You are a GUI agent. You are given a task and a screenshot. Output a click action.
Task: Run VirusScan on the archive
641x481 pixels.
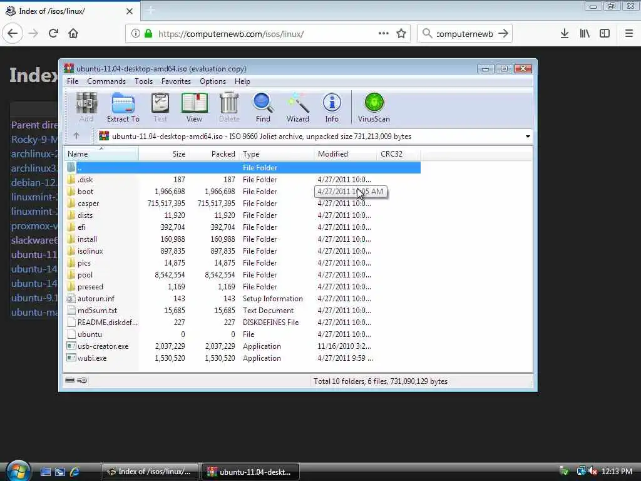click(374, 107)
